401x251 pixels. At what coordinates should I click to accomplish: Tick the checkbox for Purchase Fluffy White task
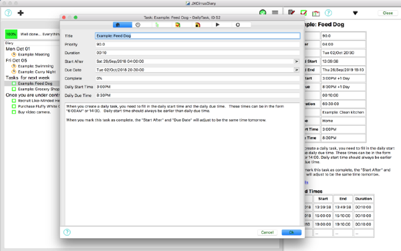click(x=14, y=106)
